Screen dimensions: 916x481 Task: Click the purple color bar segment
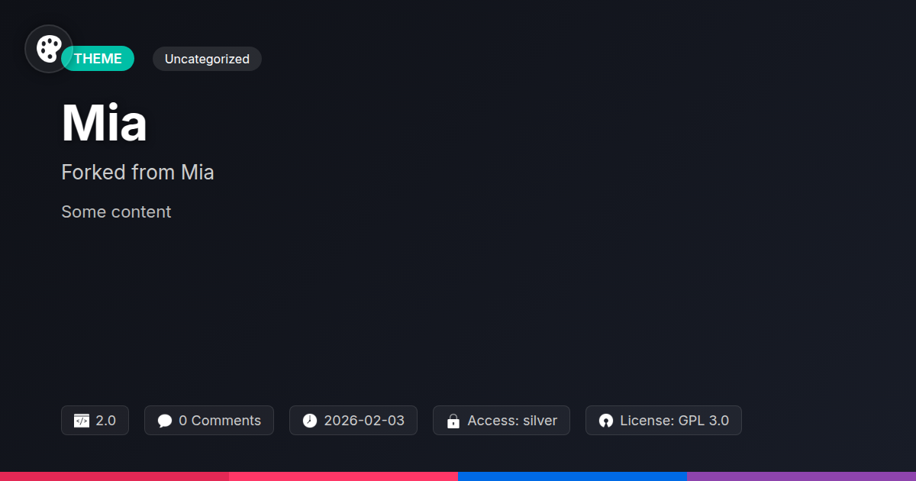pyautogui.click(x=801, y=476)
